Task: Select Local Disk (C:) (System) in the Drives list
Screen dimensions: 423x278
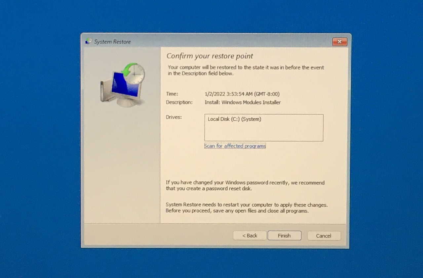Action: click(234, 119)
